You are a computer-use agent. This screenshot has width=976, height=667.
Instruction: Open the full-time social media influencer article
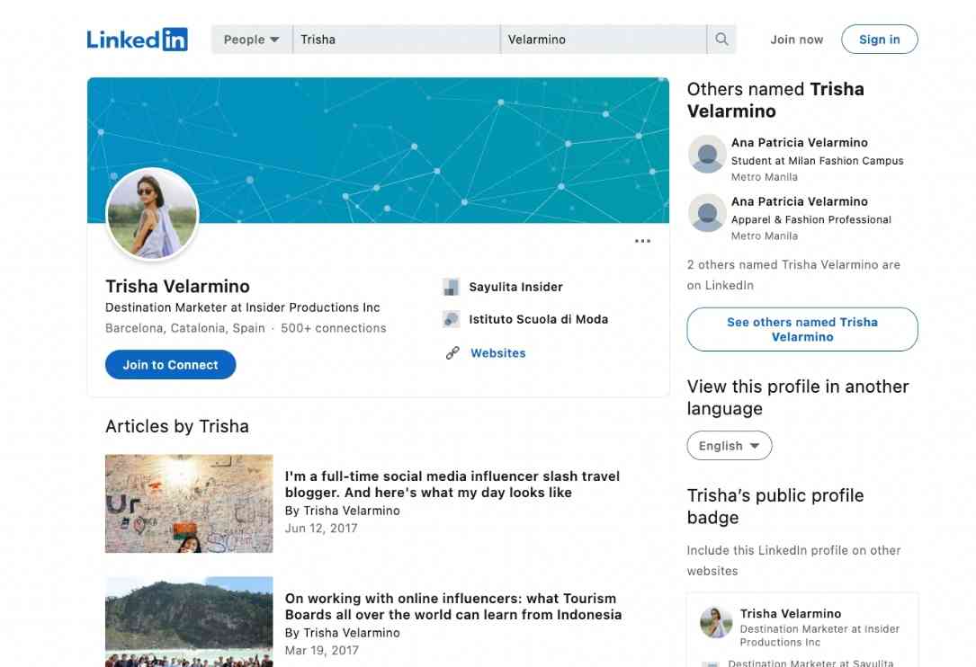click(x=452, y=485)
